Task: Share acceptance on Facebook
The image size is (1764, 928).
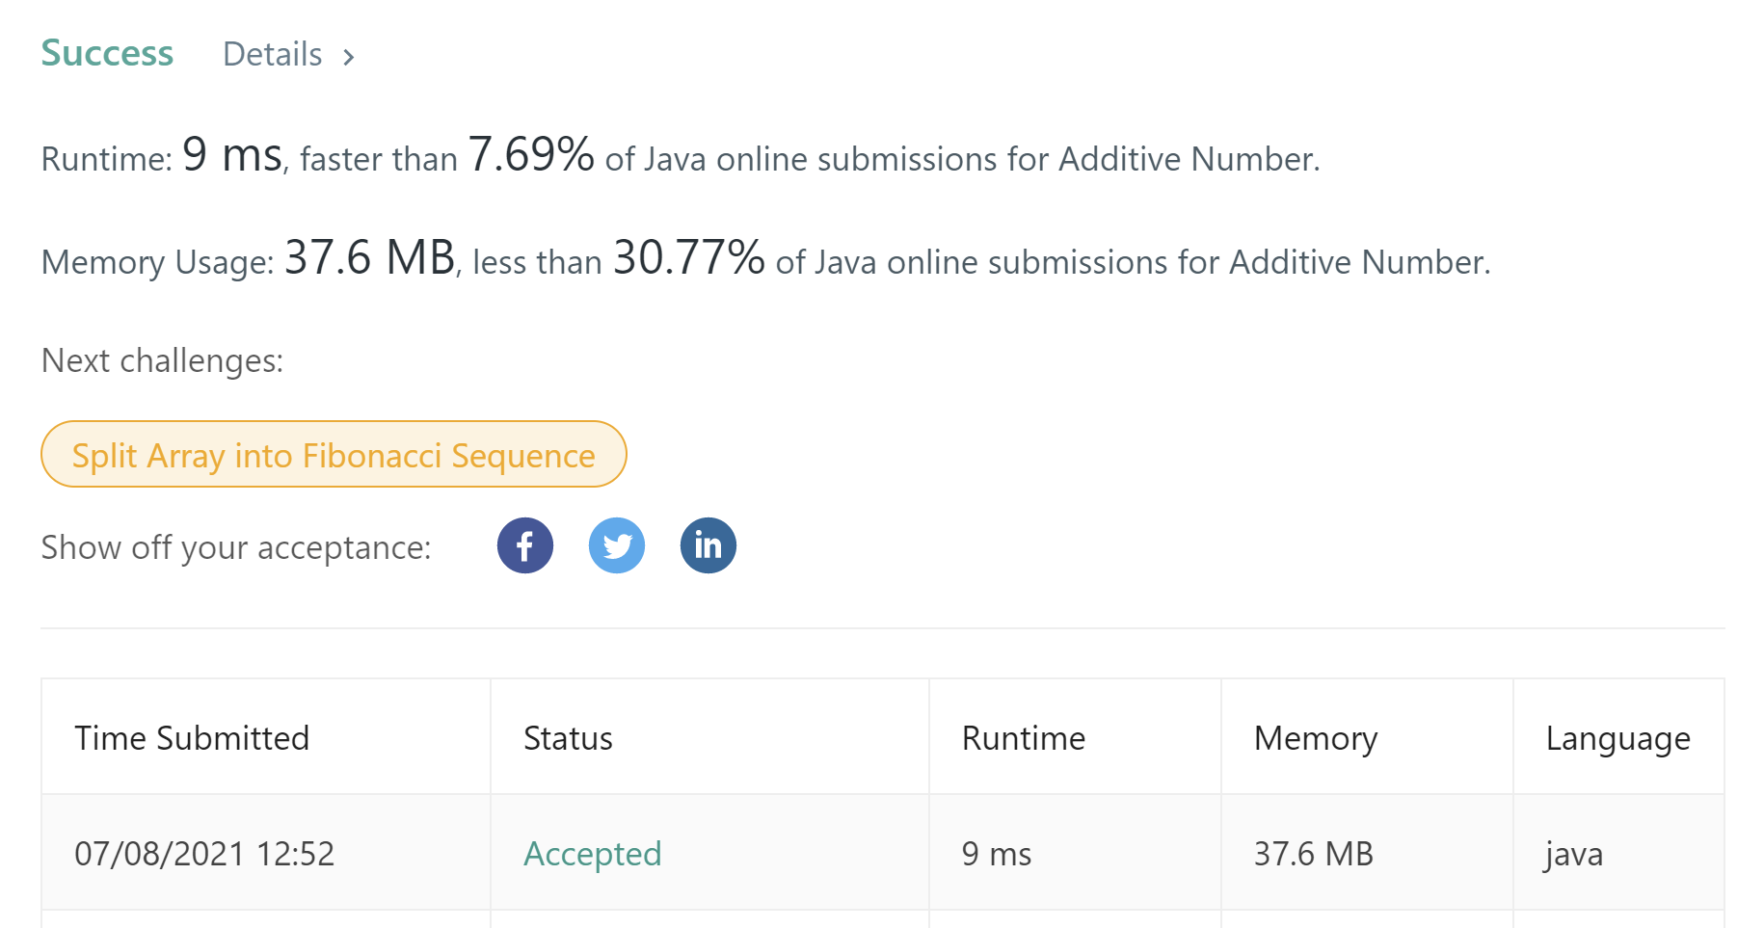Action: click(x=525, y=545)
